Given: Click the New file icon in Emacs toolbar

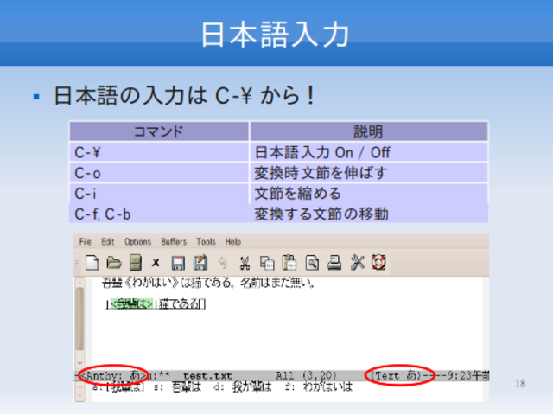Looking at the screenshot, I should pos(92,263).
